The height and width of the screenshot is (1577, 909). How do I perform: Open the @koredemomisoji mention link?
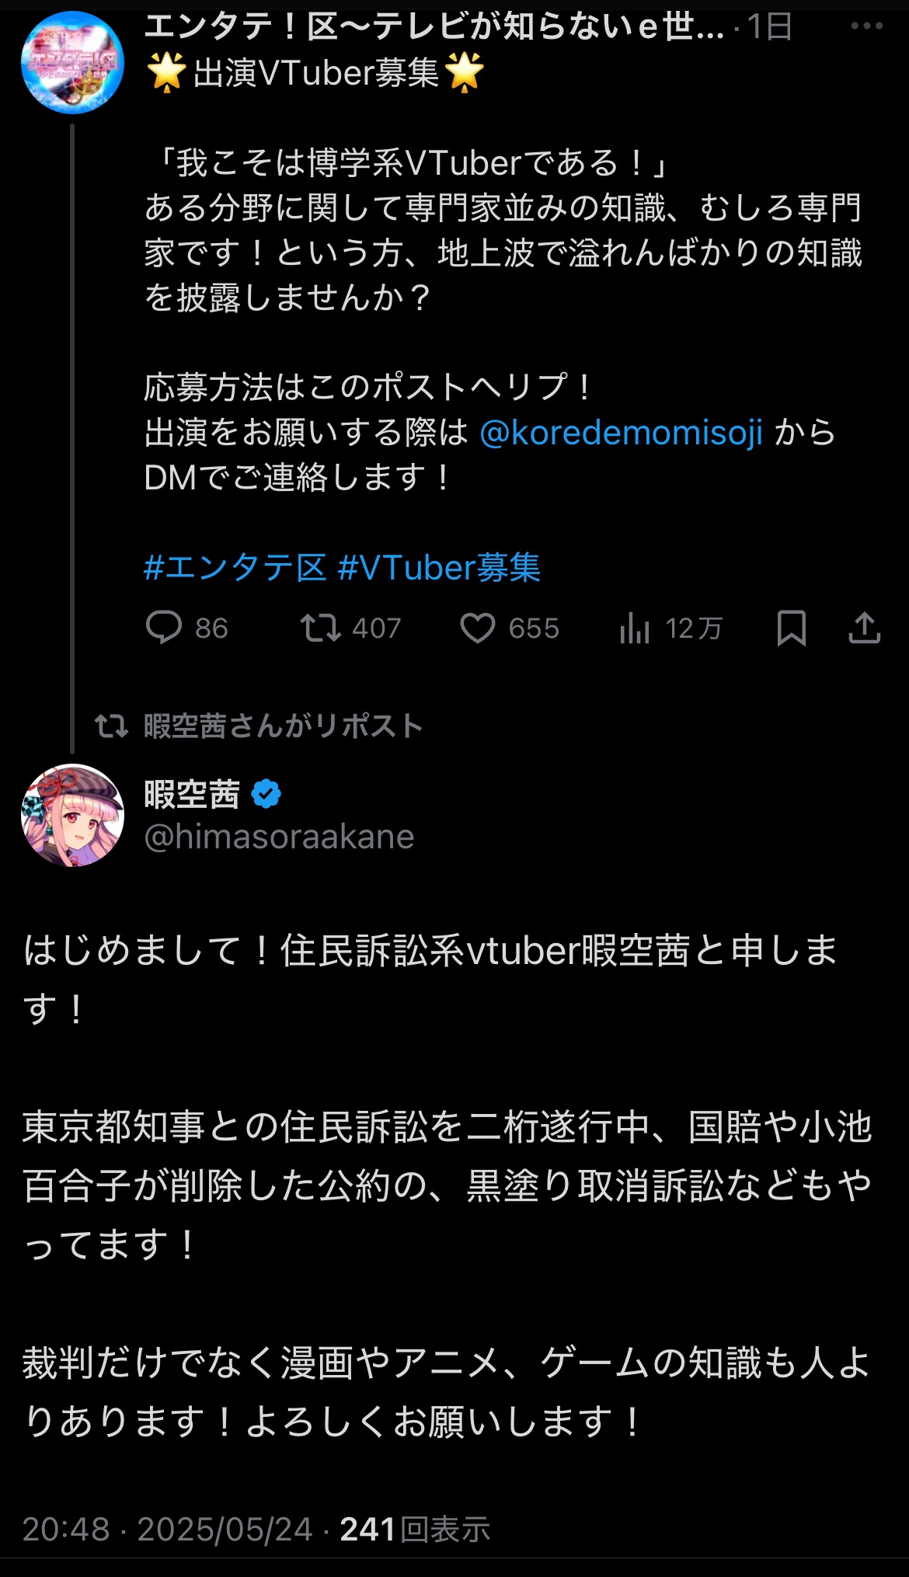click(x=621, y=433)
